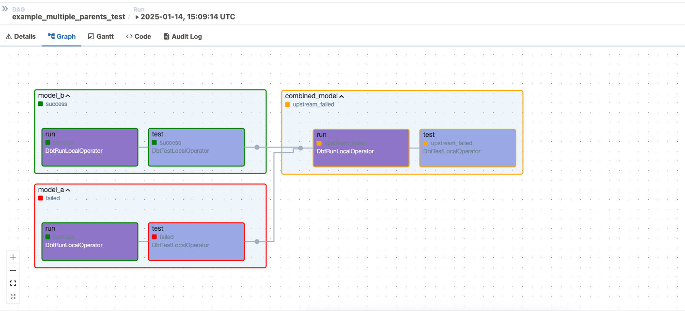Select the run task in combined_model
Image resolution: width=685 pixels, height=311 pixels.
(x=361, y=148)
